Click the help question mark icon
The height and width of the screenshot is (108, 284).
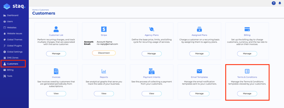click(274, 3)
